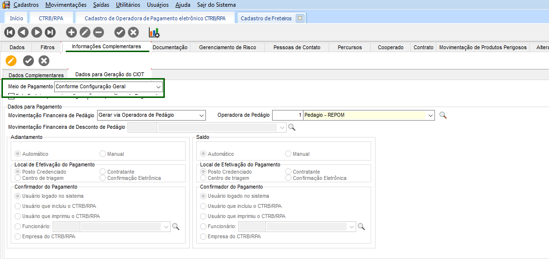Close the Cadastro de Freteiros tab
549x259 pixels.
tap(300, 18)
